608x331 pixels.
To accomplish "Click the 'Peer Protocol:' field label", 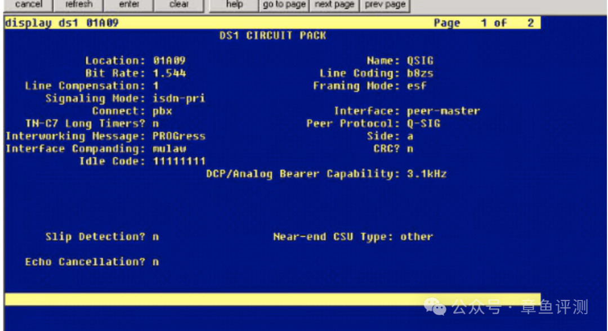I will 353,124.
